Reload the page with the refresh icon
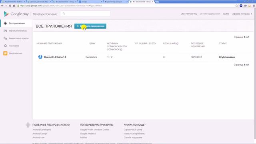Image resolution: width=256 pixels, height=144 pixels. [10, 6]
